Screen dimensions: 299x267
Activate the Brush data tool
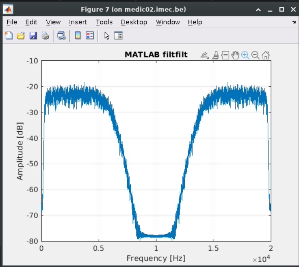[x=215, y=56]
